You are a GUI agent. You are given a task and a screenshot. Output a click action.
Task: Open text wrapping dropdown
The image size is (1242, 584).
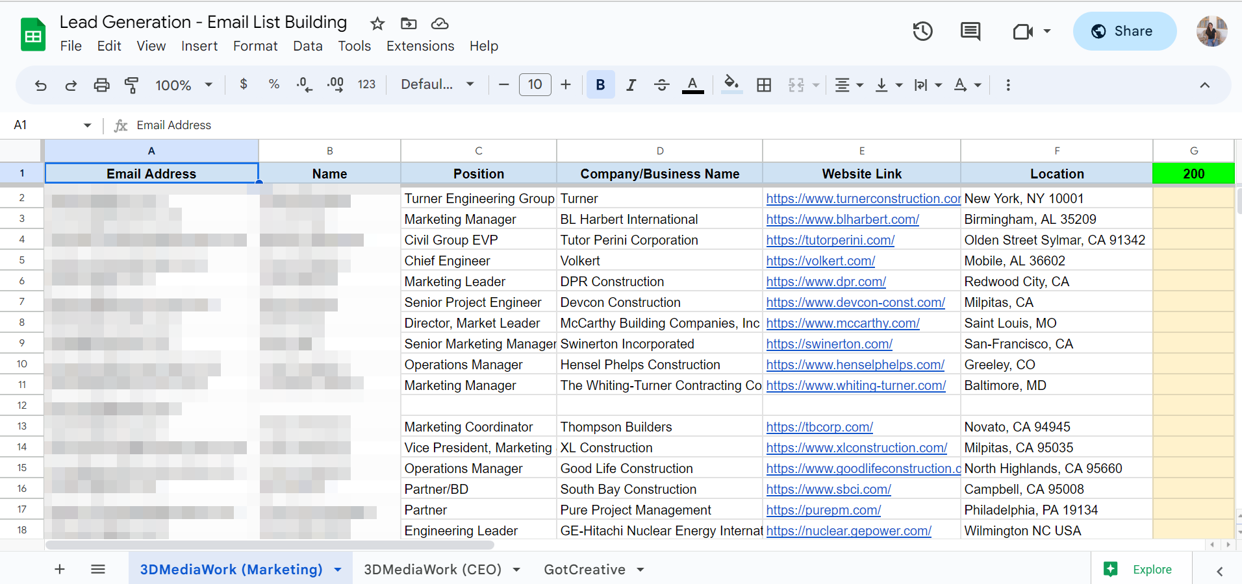(928, 85)
